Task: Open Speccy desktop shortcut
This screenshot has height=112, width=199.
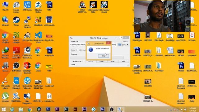Action: coord(5,67)
